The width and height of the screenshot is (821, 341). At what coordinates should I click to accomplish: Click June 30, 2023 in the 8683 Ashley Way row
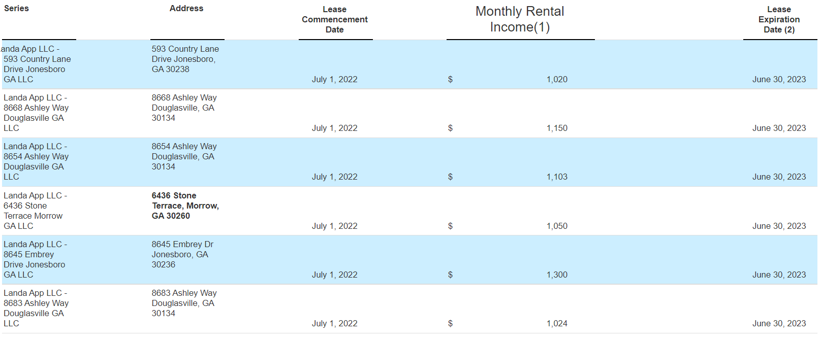(x=779, y=323)
